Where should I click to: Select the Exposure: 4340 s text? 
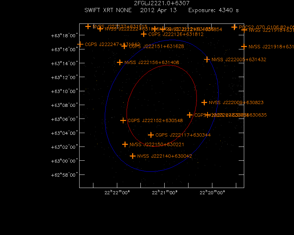pos(213,10)
